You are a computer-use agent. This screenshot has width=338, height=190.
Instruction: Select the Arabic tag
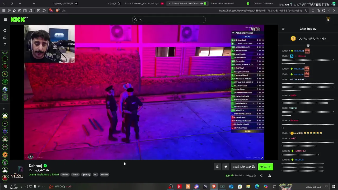pyautogui.click(x=65, y=174)
